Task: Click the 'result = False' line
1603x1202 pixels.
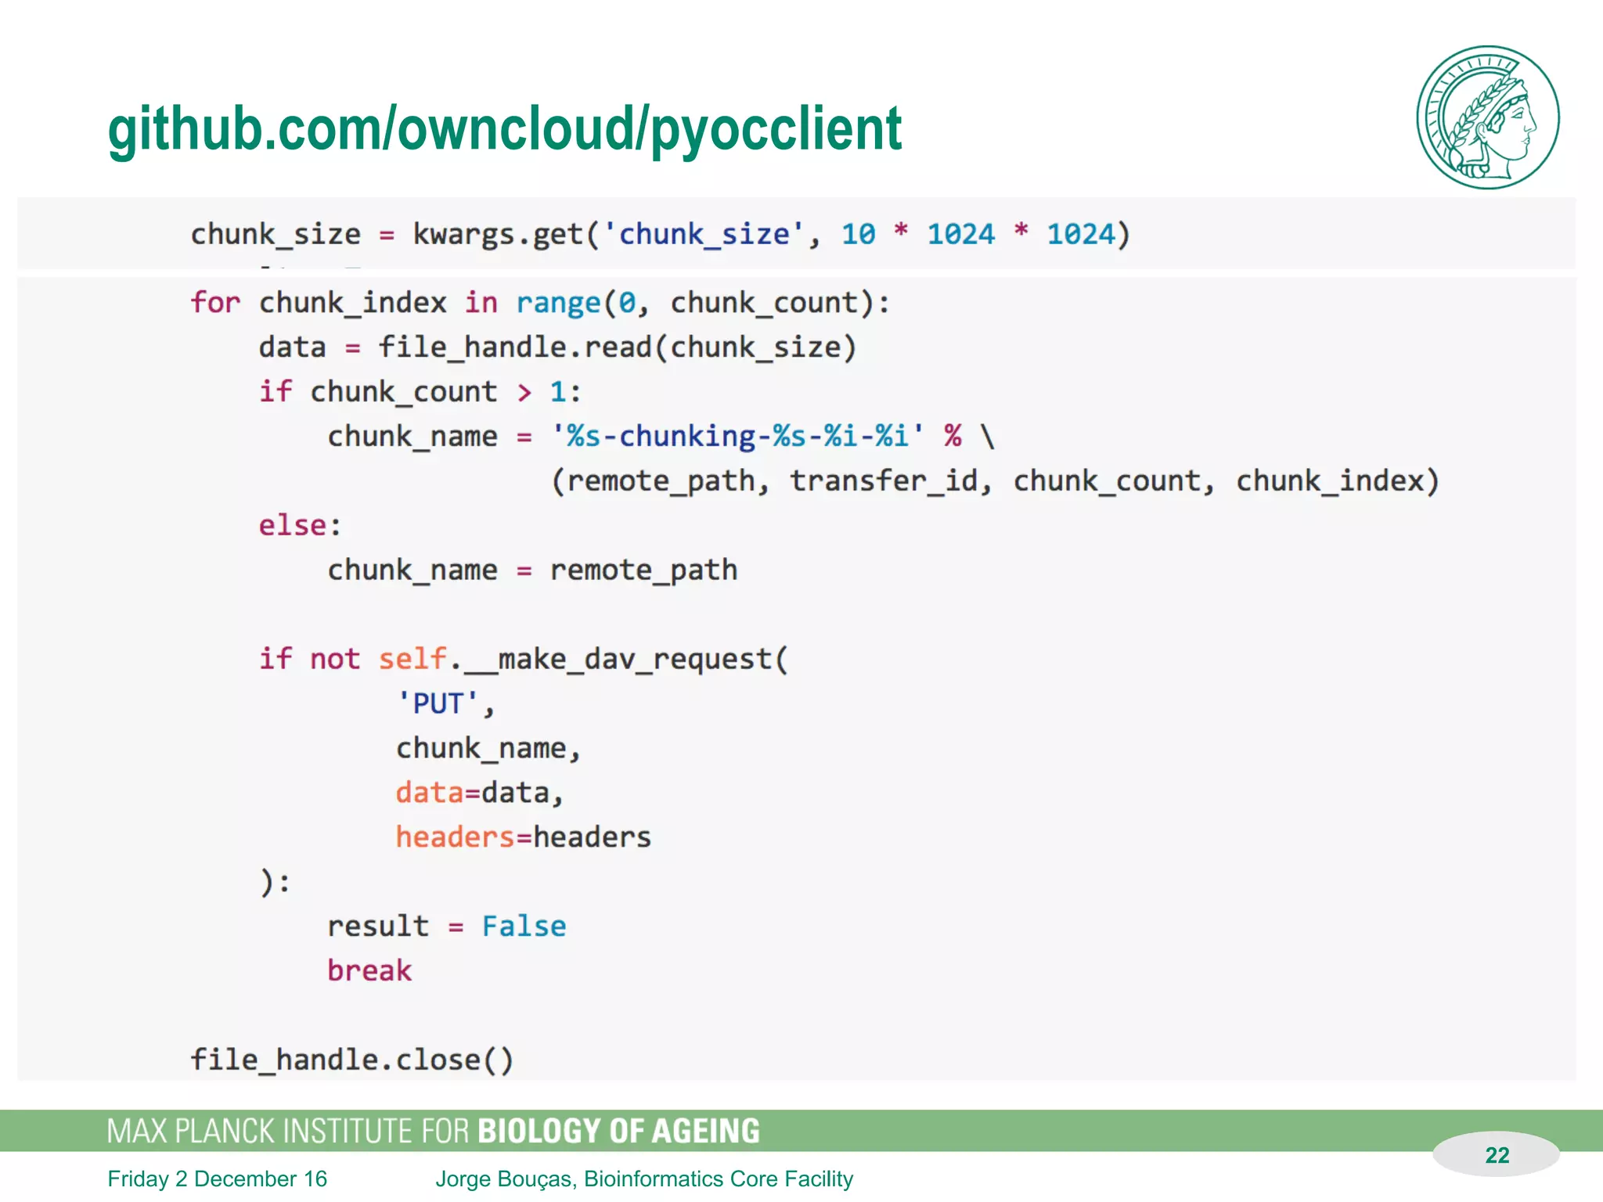Action: [x=446, y=927]
